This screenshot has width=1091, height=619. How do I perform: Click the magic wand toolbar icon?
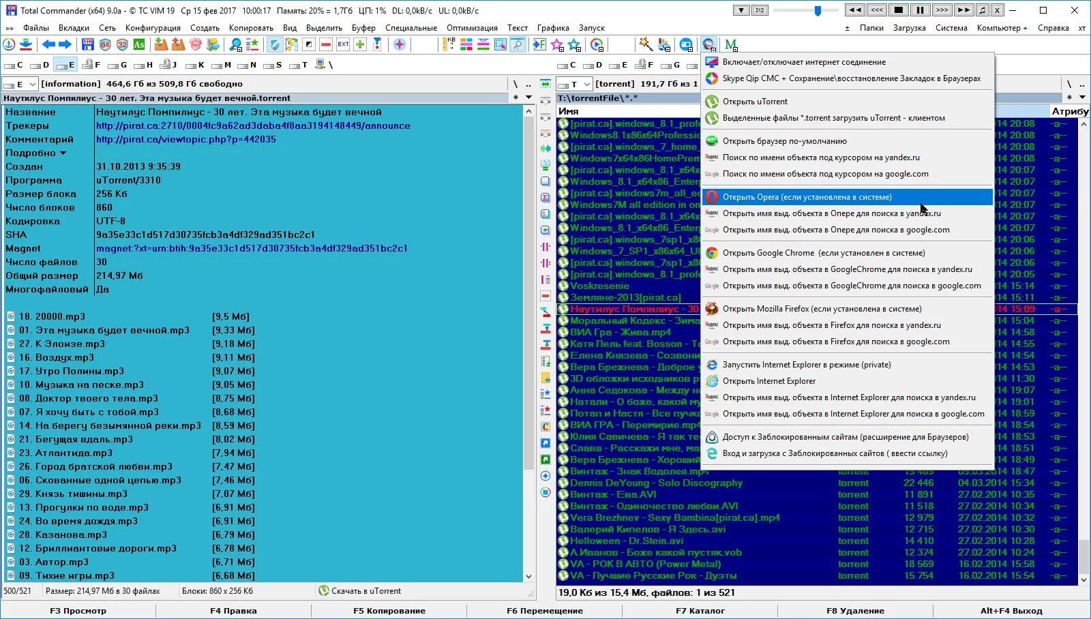click(645, 45)
